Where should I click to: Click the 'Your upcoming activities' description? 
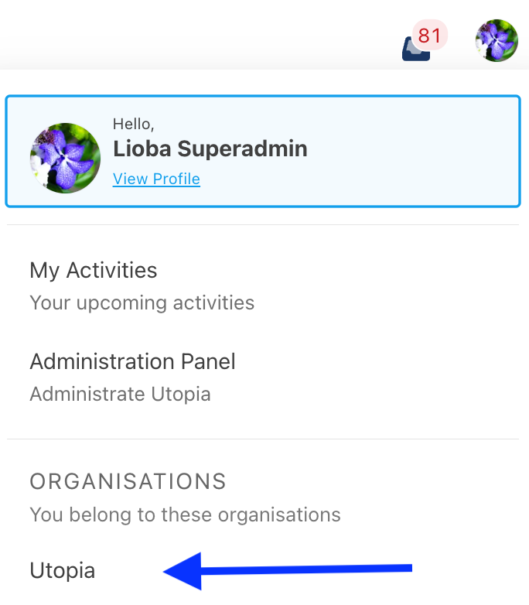142,302
